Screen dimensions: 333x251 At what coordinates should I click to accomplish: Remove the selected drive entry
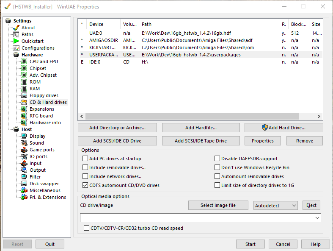[x=305, y=141]
